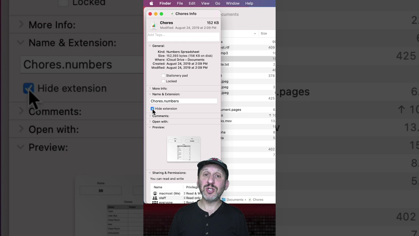419x236 pixels.
Task: Click the 152,393 bytes size value
Action: 189,56
